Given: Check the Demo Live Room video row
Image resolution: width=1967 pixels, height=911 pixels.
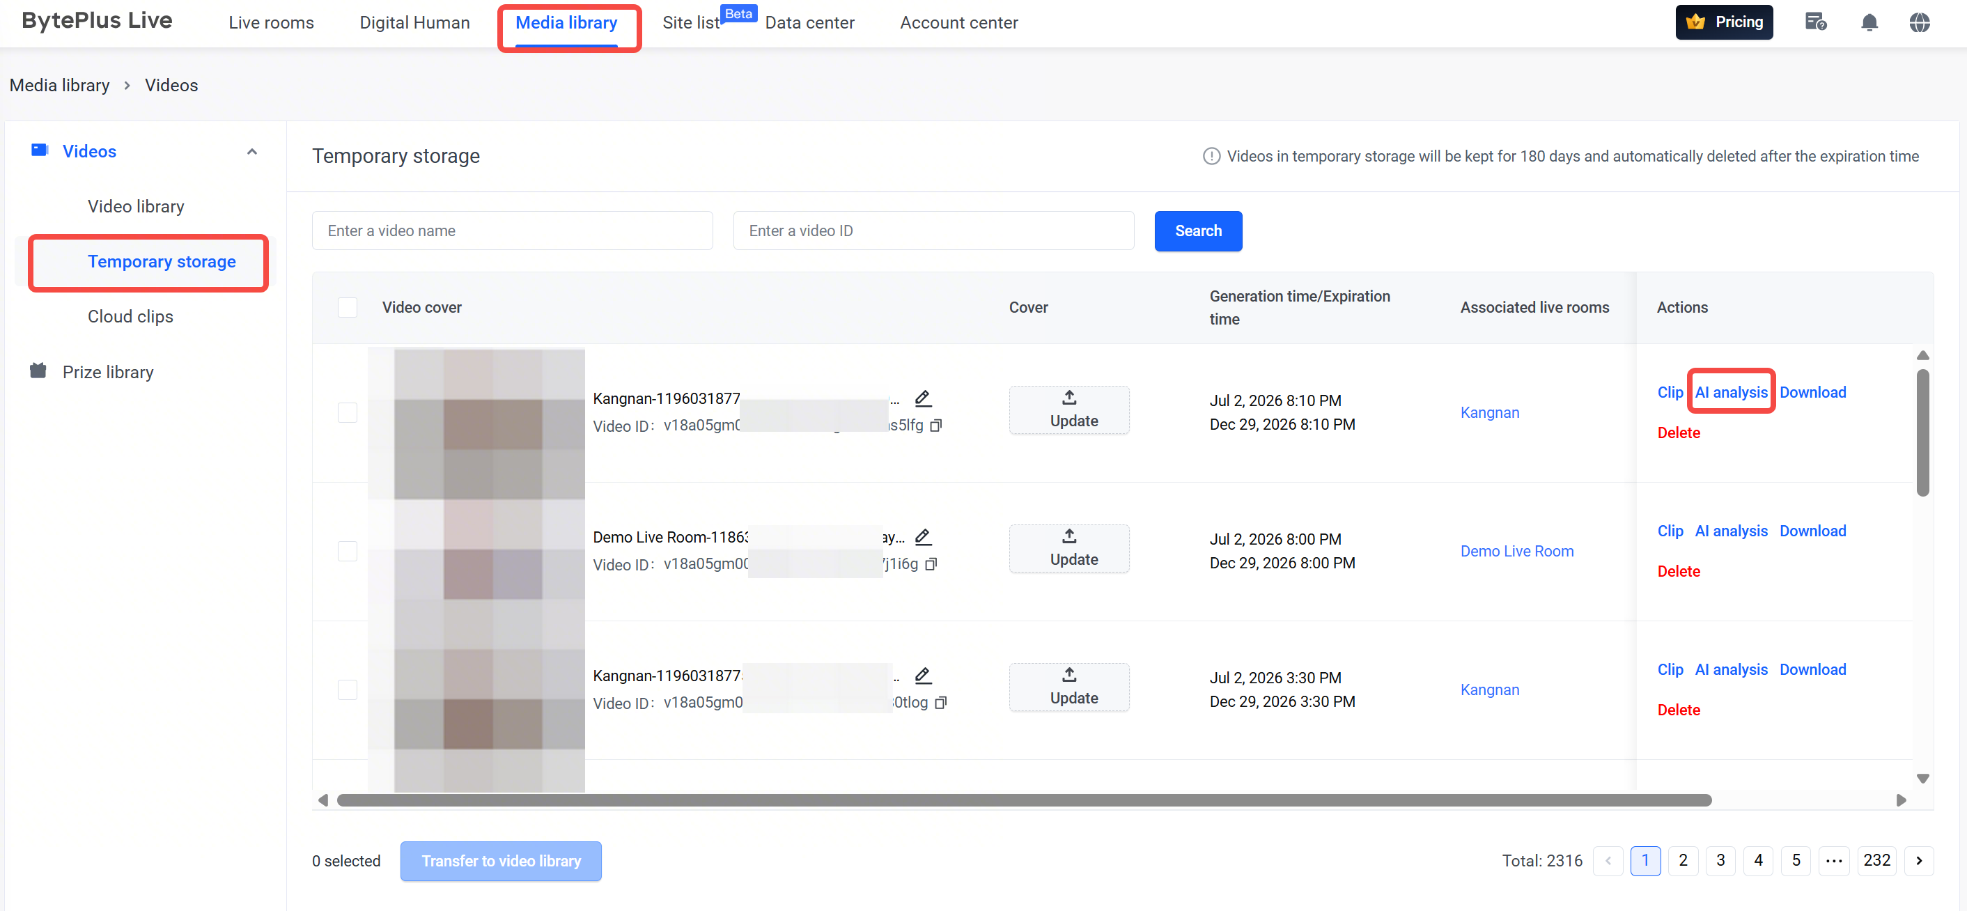Looking at the screenshot, I should 348,552.
